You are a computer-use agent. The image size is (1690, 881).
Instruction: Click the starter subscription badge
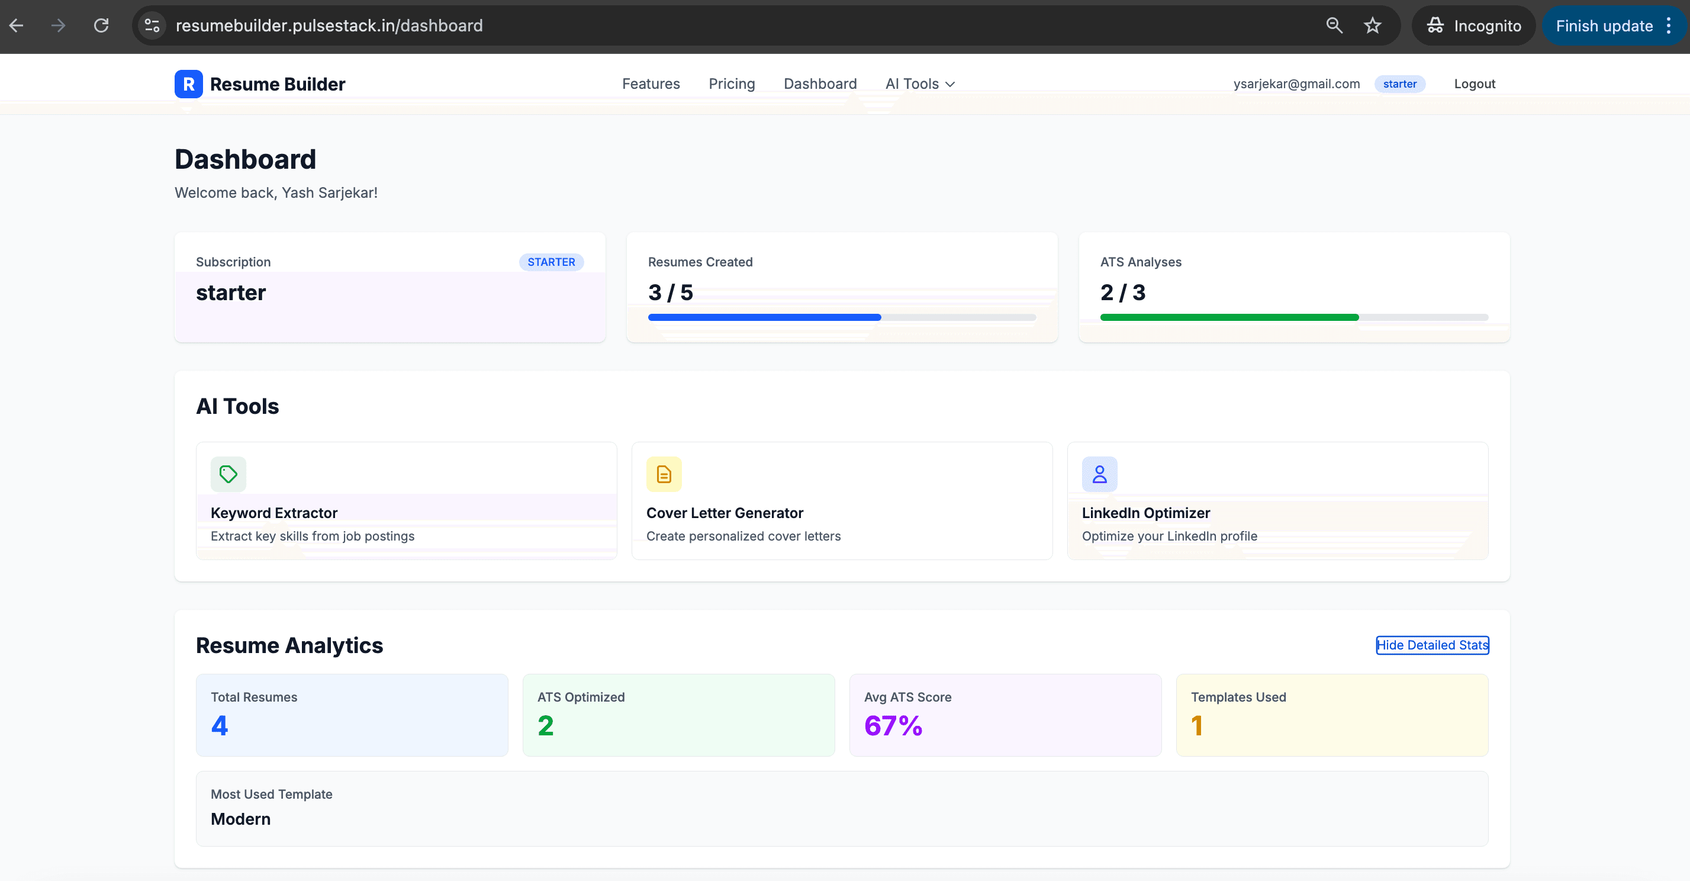[x=1400, y=83]
